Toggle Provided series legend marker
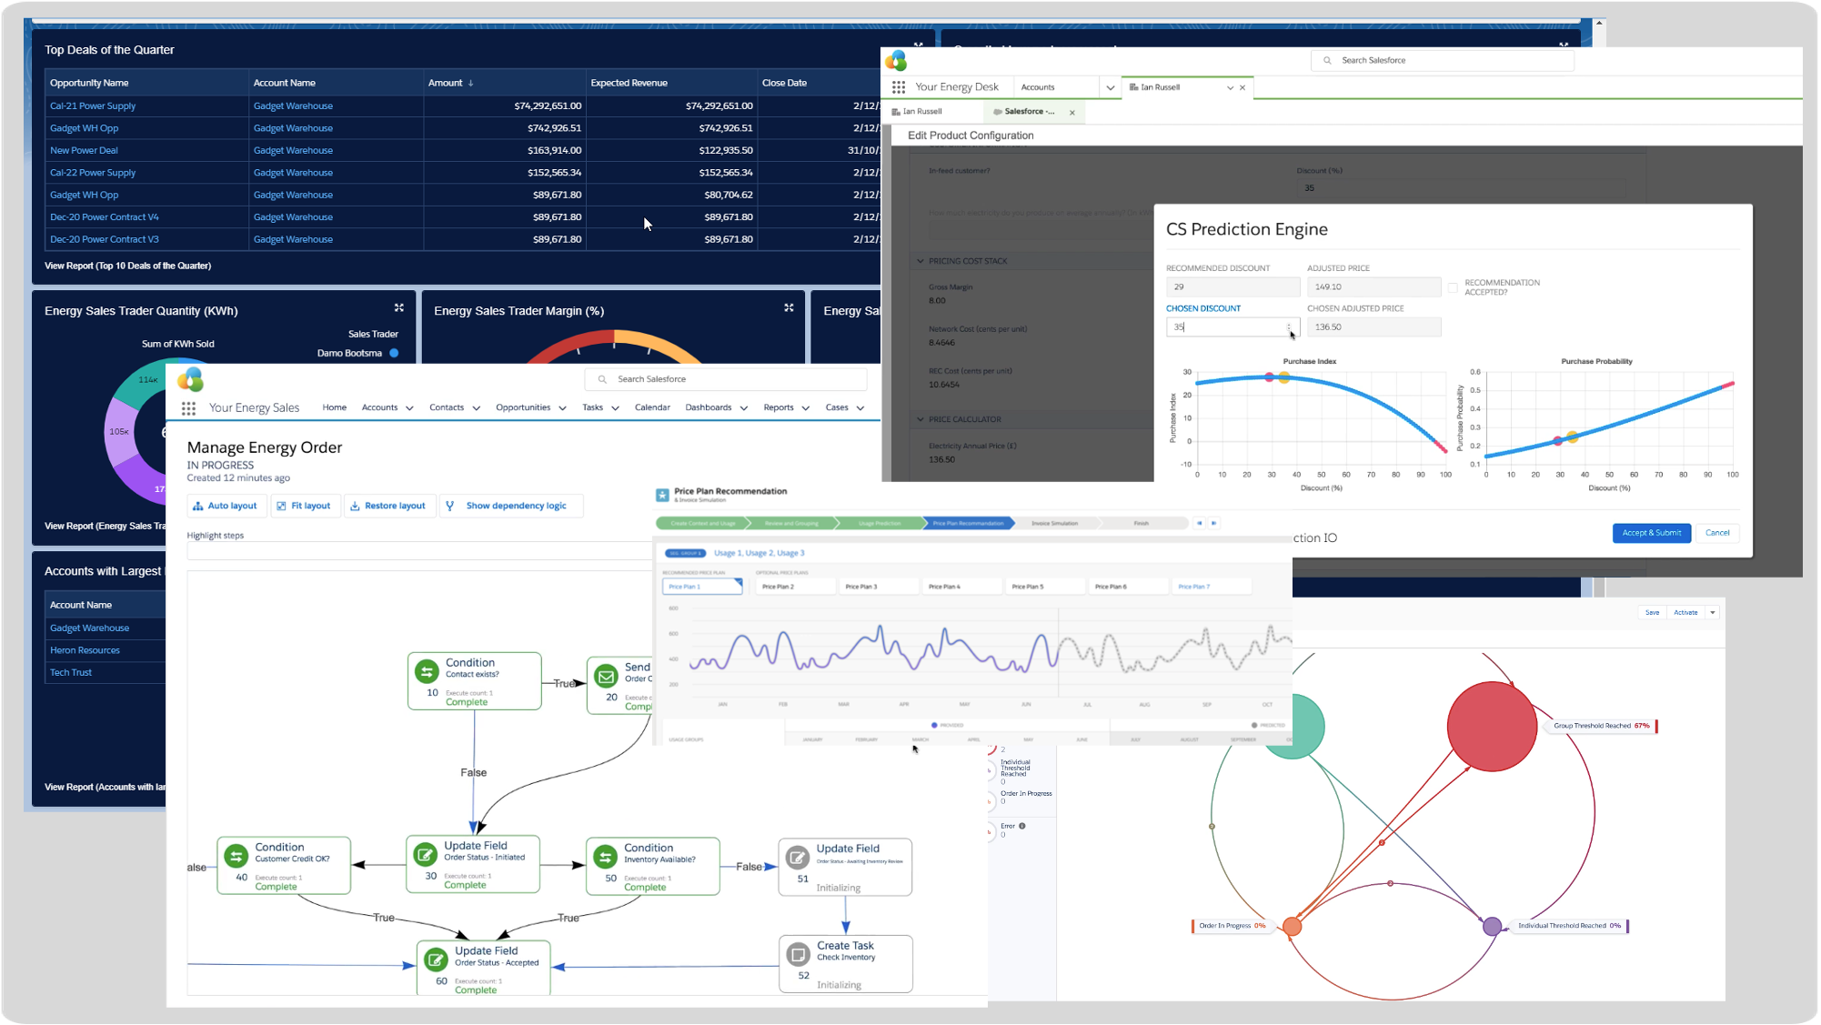 934,725
